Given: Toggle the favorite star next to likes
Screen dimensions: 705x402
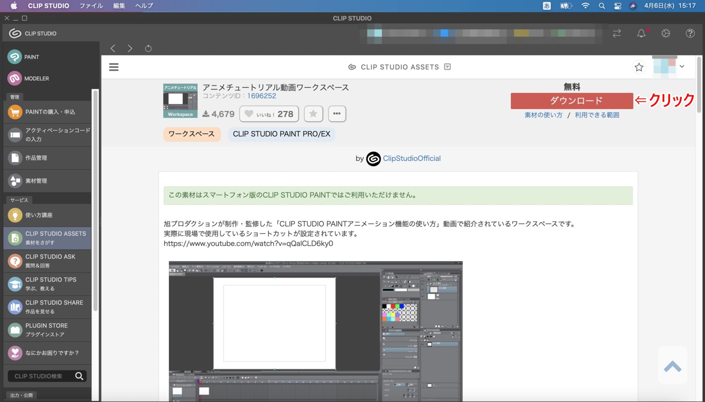Looking at the screenshot, I should click(x=313, y=114).
